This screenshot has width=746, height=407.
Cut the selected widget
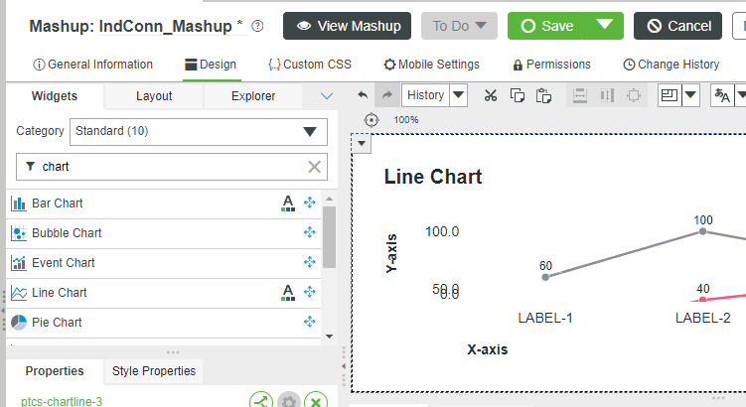(x=491, y=95)
